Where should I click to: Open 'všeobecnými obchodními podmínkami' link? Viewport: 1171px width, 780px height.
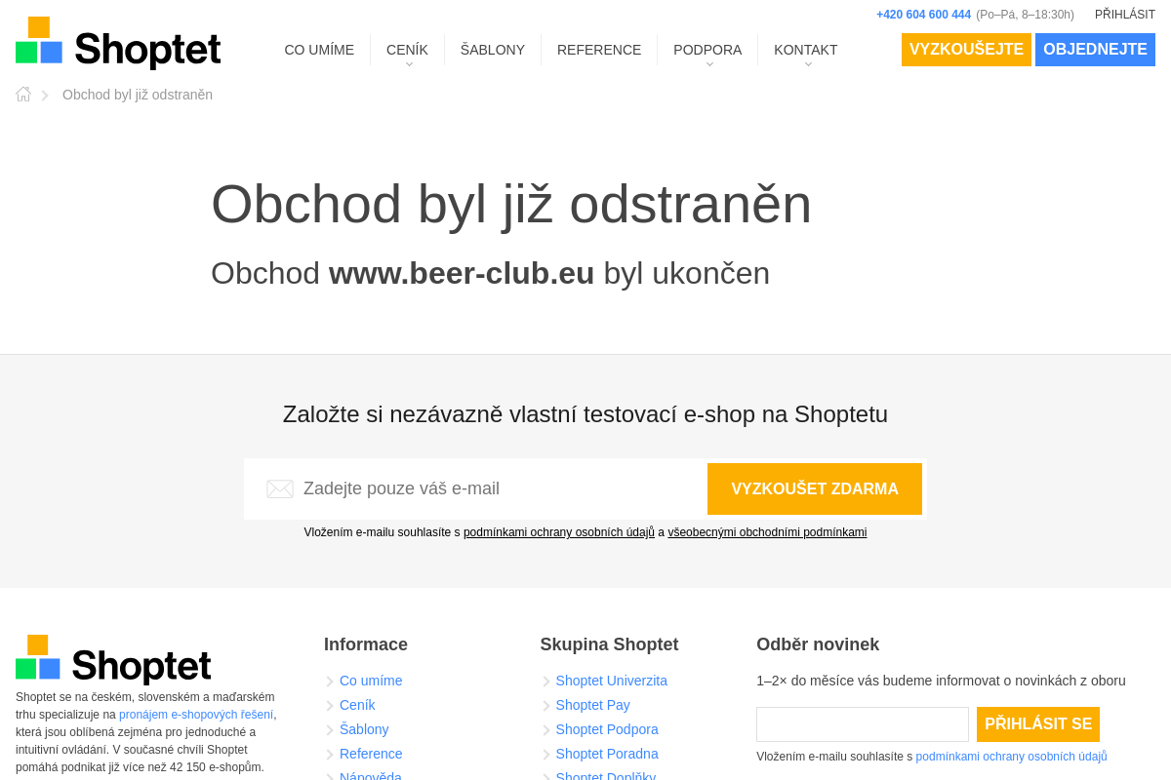pyautogui.click(x=767, y=532)
